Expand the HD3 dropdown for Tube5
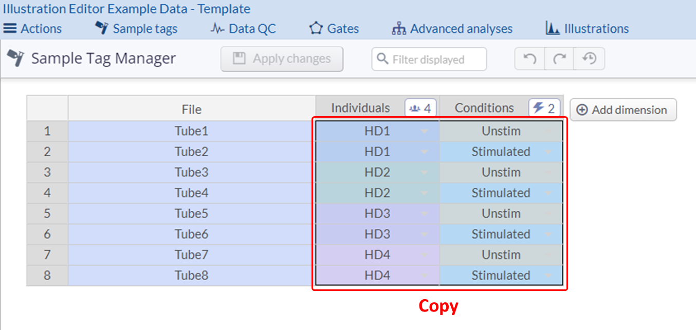The width and height of the screenshot is (696, 330). 424,214
